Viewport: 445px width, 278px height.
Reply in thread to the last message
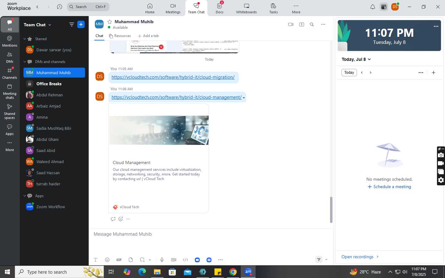click(113, 219)
